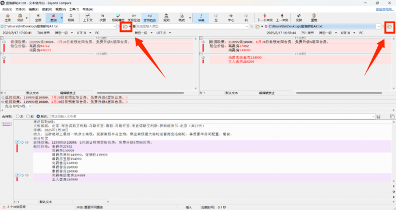Select the Left (左) merge-to radio button
This screenshot has height=210, width=396.
(17, 116)
